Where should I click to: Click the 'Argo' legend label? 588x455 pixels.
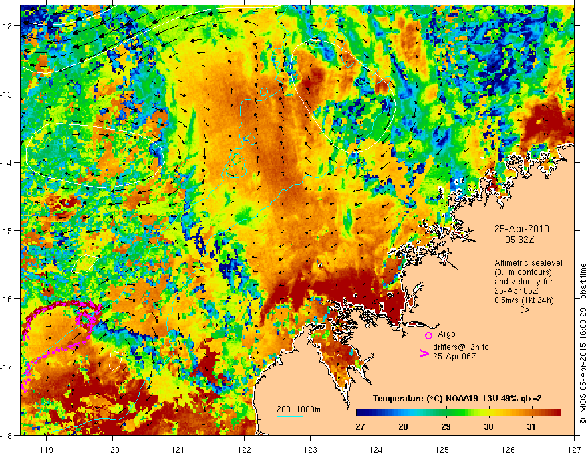pos(446,334)
